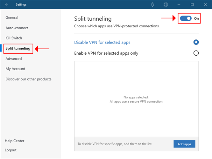Viewport: 212px width, 159px height.
Task: Open the Help Center link
Action: [x=15, y=141]
